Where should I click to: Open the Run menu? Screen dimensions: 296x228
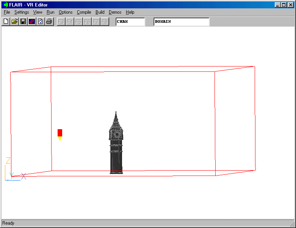click(50, 12)
